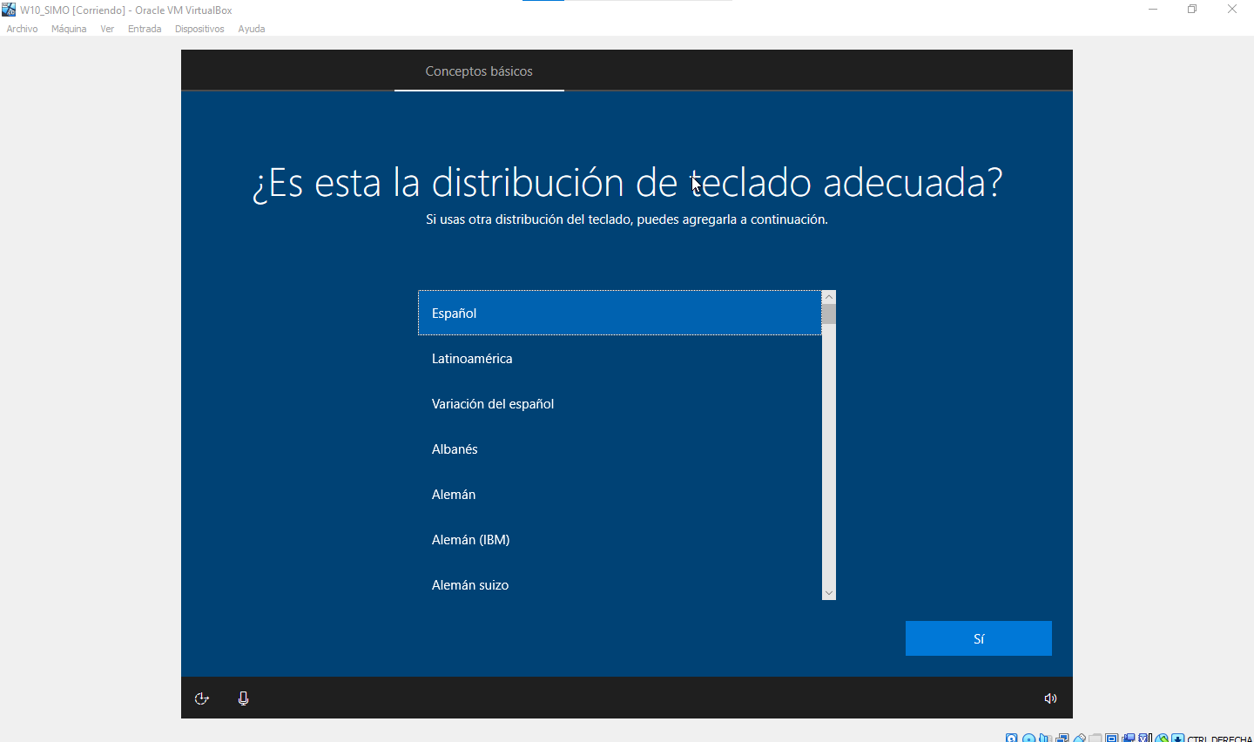Screen dimensions: 1254x742
Task: Choose the Latinoamérica keyboard layout
Action: pos(472,359)
